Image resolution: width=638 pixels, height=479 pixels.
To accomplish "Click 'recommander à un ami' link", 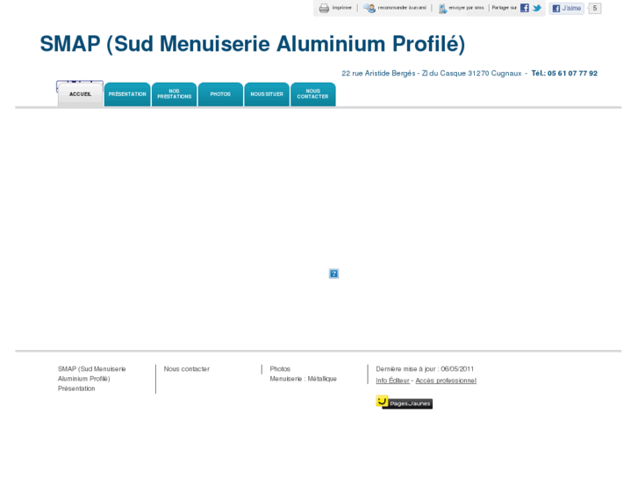I will click(402, 8).
